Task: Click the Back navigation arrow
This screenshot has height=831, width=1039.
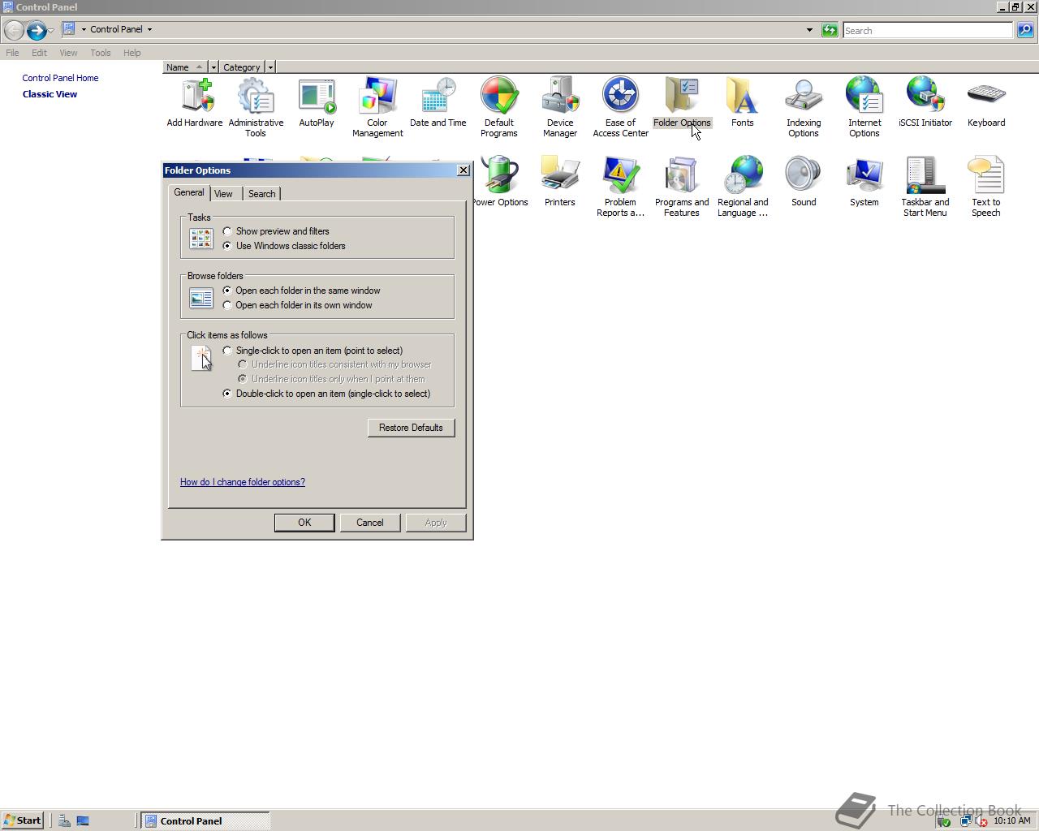Action: pyautogui.click(x=14, y=31)
